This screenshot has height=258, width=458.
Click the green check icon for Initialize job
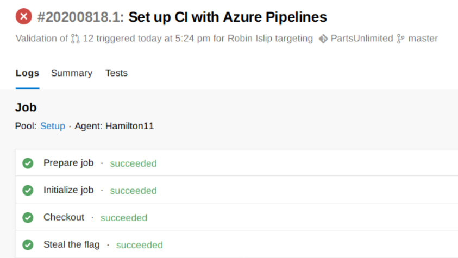pyautogui.click(x=28, y=190)
